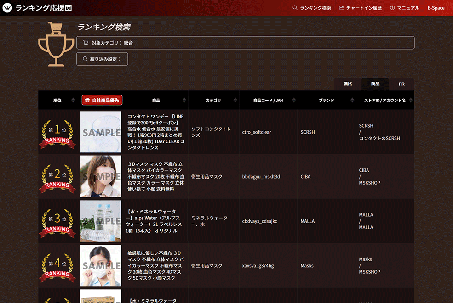Click the large trophy cart icon

(x=56, y=45)
